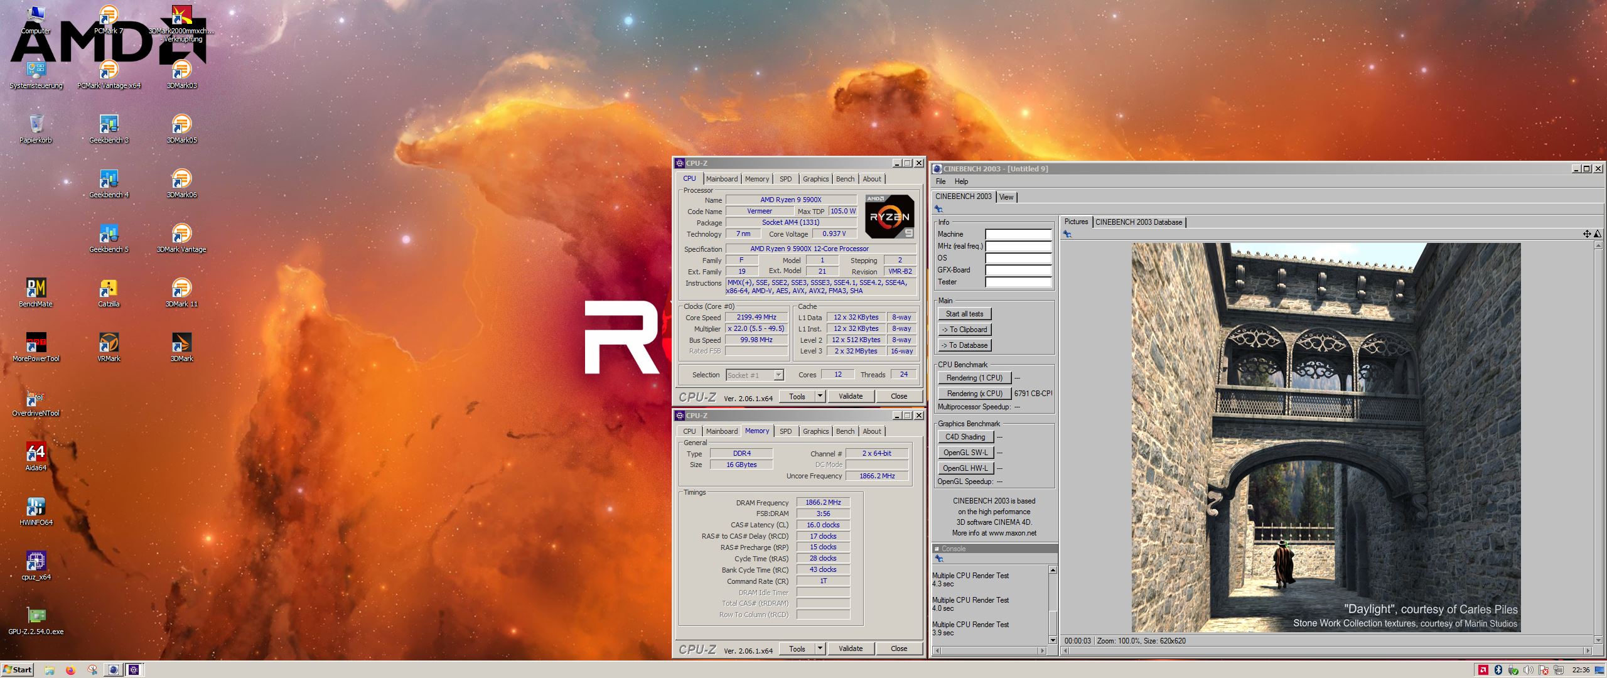Image resolution: width=1607 pixels, height=678 pixels.
Task: Launch the 3DMark05 desktop shortcut
Action: [181, 129]
